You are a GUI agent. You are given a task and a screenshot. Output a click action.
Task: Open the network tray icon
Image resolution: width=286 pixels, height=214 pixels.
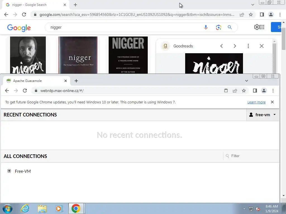click(251, 209)
